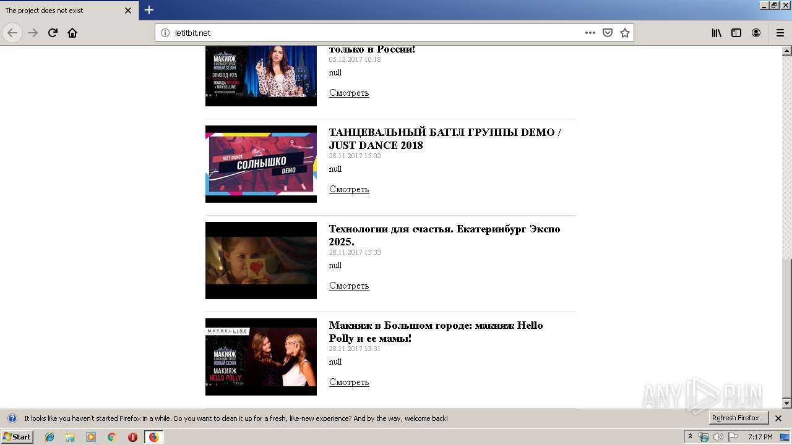Click title Технологии для счастья Екатеринбург Экспо
This screenshot has width=792, height=445.
tap(444, 235)
